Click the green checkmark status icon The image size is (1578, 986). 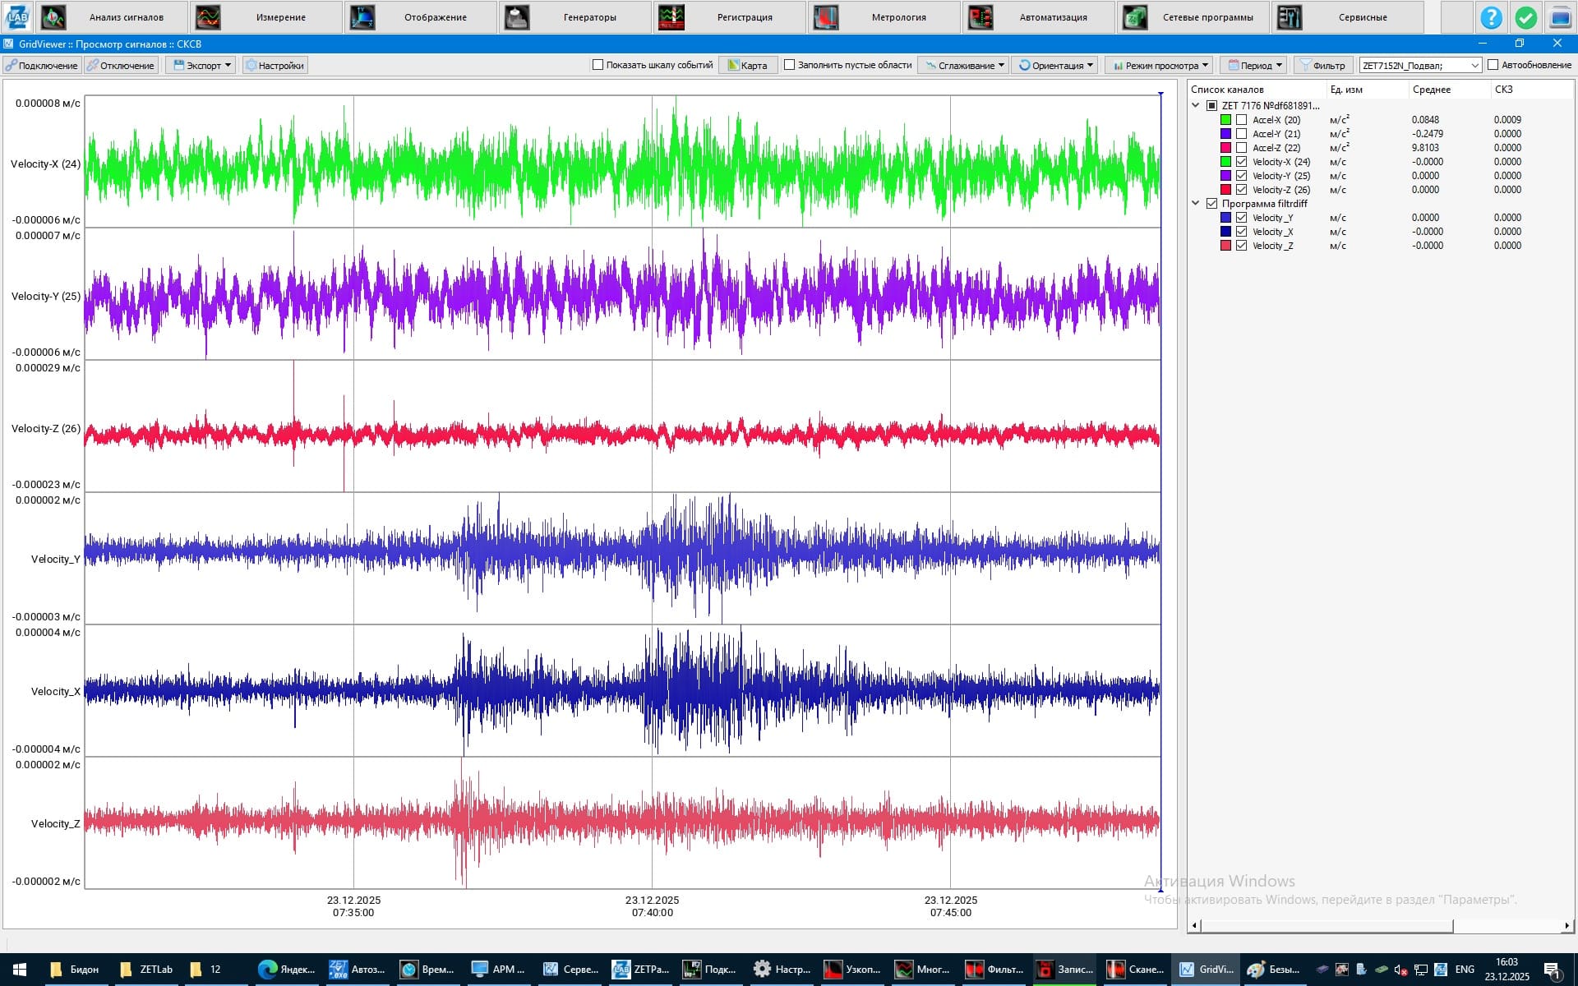tap(1525, 17)
